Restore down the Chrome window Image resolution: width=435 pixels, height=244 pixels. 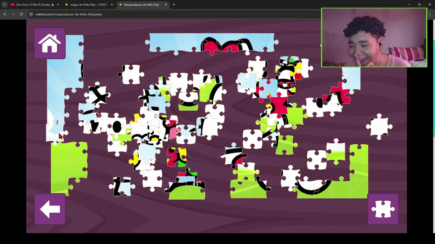(x=419, y=5)
